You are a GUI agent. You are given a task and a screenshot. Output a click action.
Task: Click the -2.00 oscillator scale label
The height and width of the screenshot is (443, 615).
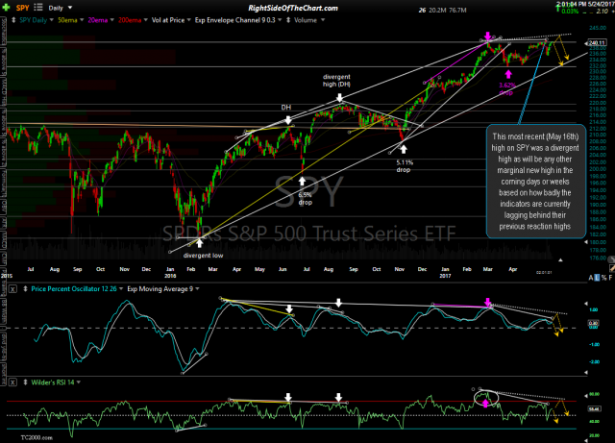click(594, 361)
